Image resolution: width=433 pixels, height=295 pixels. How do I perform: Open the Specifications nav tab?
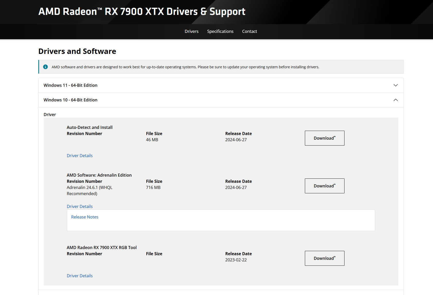(220, 31)
